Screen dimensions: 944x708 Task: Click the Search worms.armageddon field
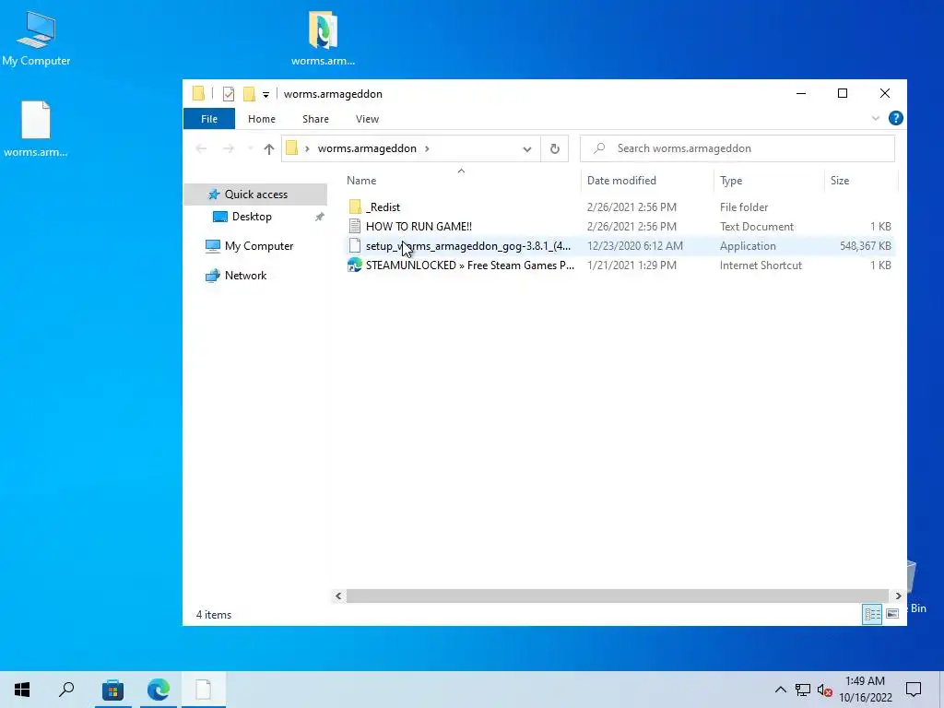tap(737, 148)
